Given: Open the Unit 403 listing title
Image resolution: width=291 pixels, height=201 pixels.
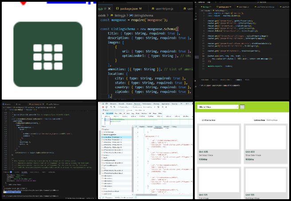Looking at the screenshot, I should (250, 152).
